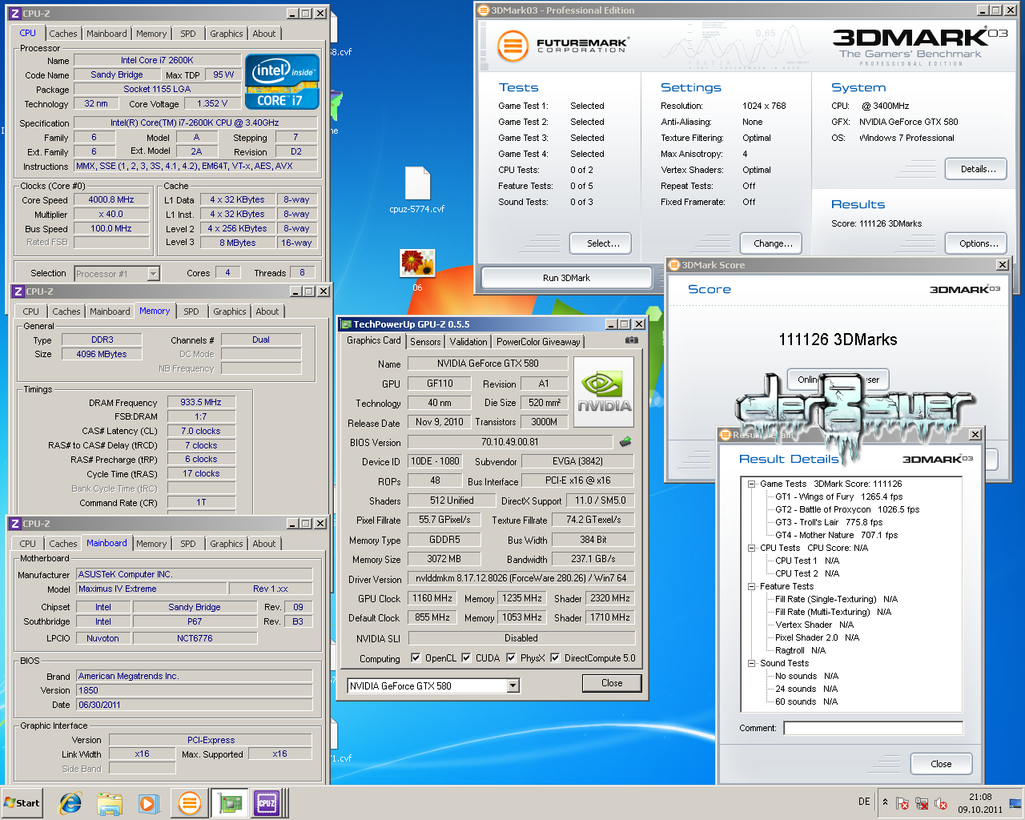Click the Action Center flag tray icon
The height and width of the screenshot is (820, 1025).
[902, 803]
